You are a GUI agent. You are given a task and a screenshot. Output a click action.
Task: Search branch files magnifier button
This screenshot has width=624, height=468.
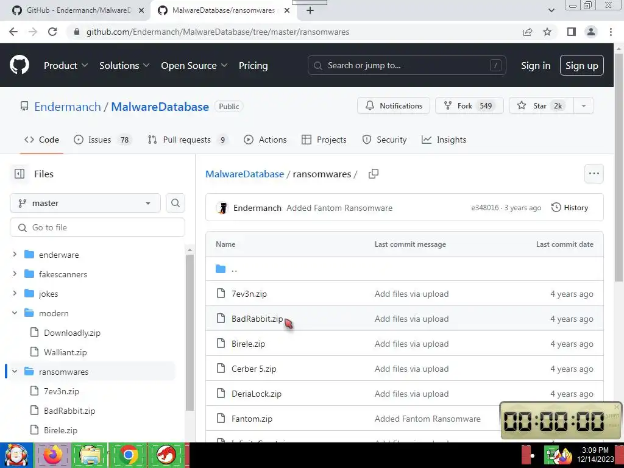(x=175, y=203)
